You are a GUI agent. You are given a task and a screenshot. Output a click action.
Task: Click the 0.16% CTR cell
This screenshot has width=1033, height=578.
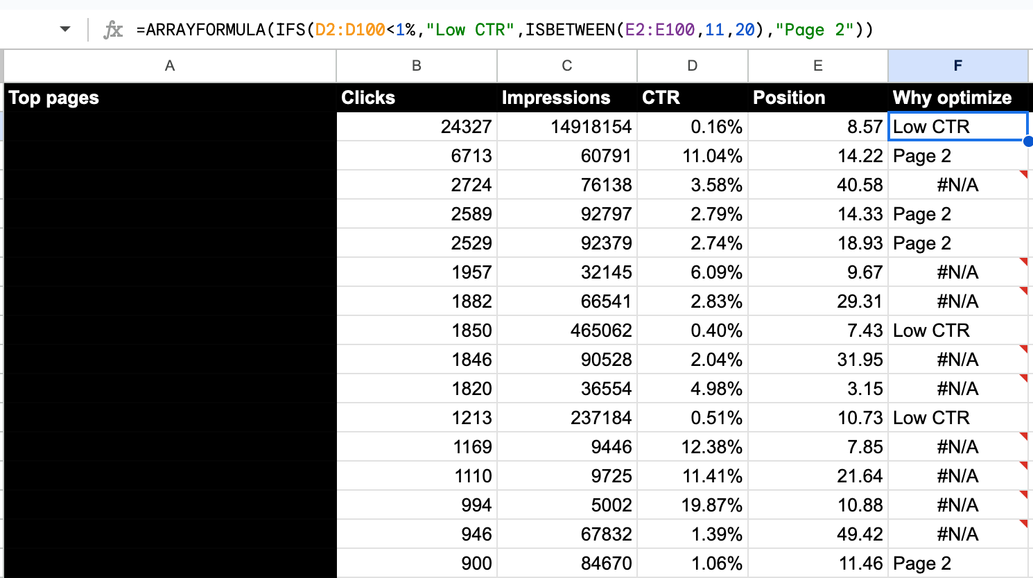pos(692,126)
